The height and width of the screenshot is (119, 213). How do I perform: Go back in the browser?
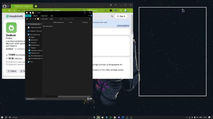point(5,10)
